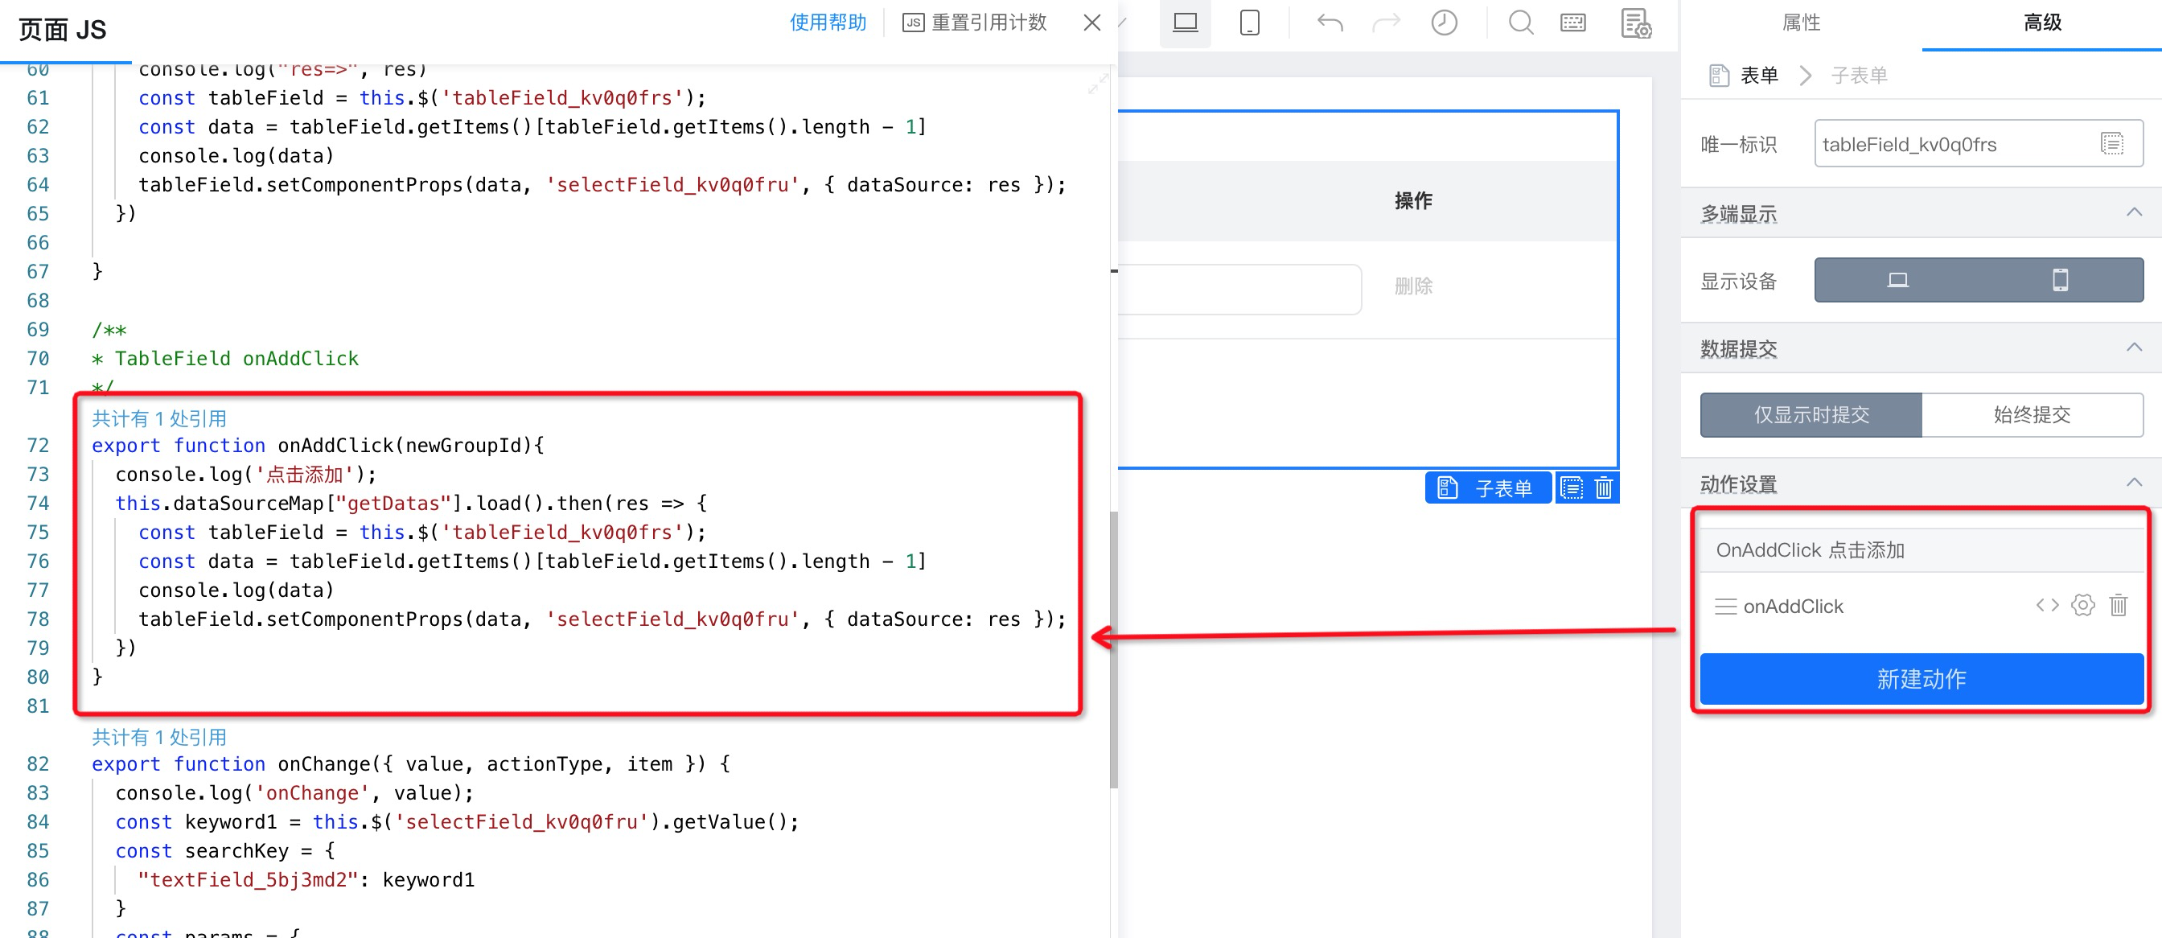Click trash icon next to 子表单 tag
Viewport: 2162px width, 938px height.
click(x=1603, y=488)
